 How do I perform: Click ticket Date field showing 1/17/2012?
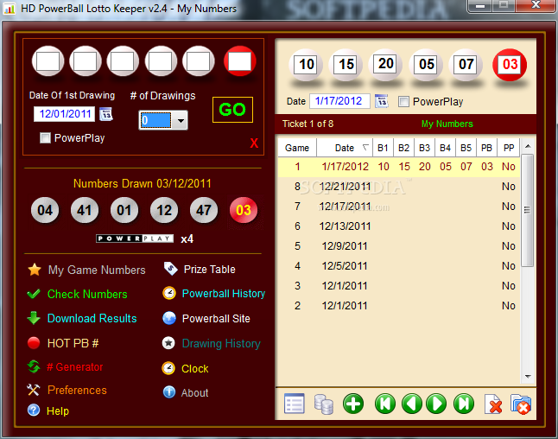[339, 101]
